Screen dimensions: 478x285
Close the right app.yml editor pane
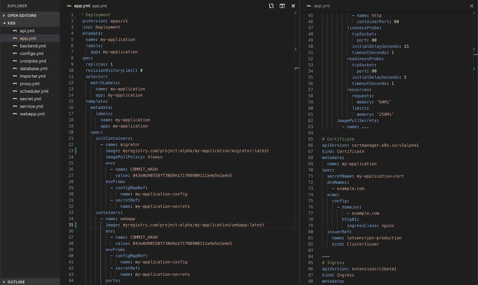pos(471,6)
